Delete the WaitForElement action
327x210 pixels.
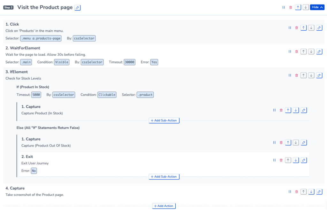(297, 51)
